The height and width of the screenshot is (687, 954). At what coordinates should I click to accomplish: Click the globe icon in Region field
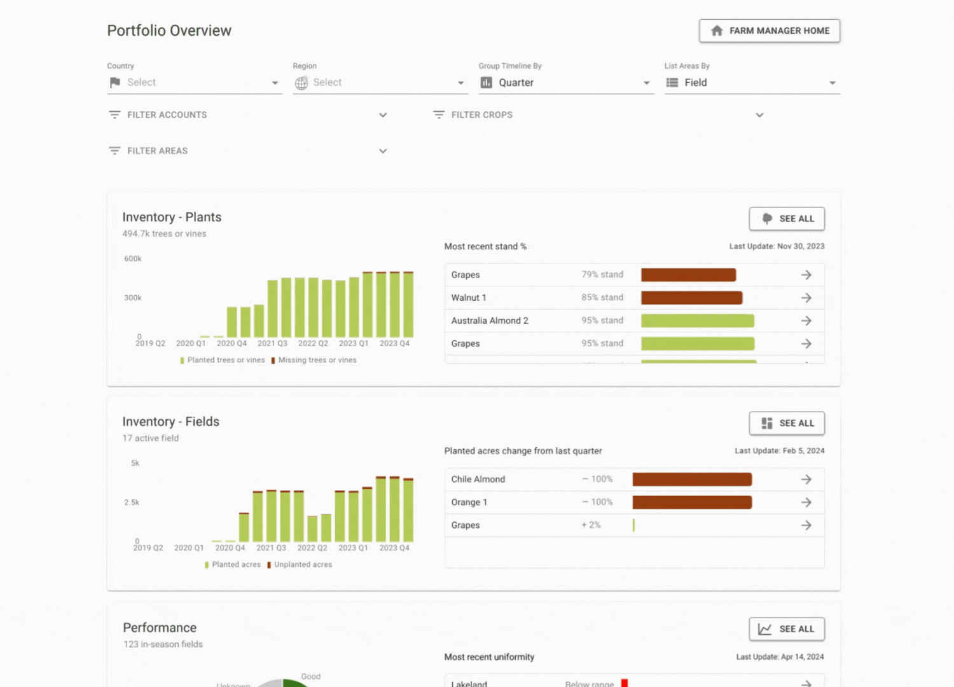301,83
